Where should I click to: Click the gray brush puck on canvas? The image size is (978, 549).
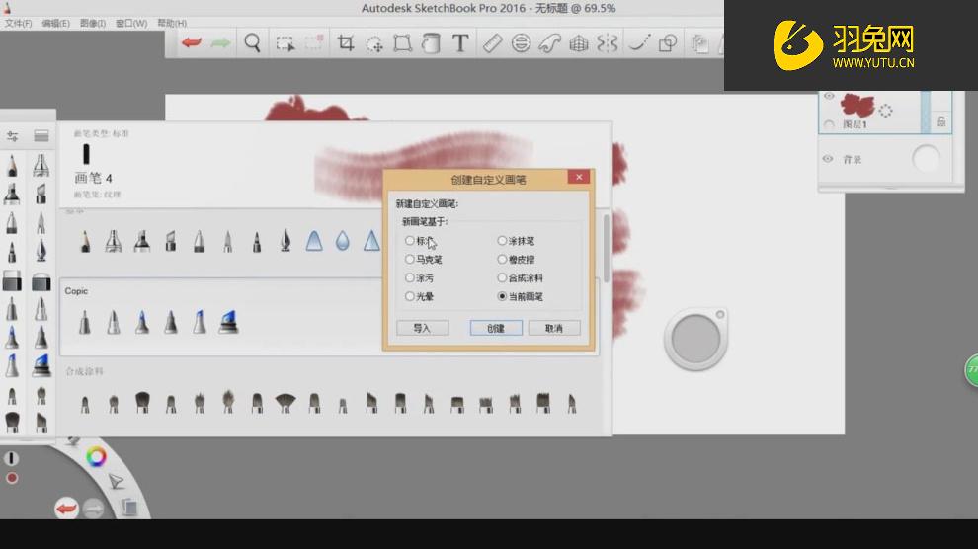point(695,339)
